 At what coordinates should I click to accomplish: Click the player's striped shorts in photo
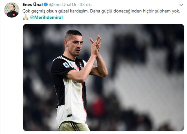coord(74,126)
